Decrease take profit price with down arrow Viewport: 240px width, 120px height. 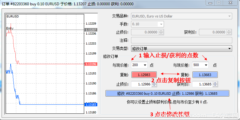[215, 85]
